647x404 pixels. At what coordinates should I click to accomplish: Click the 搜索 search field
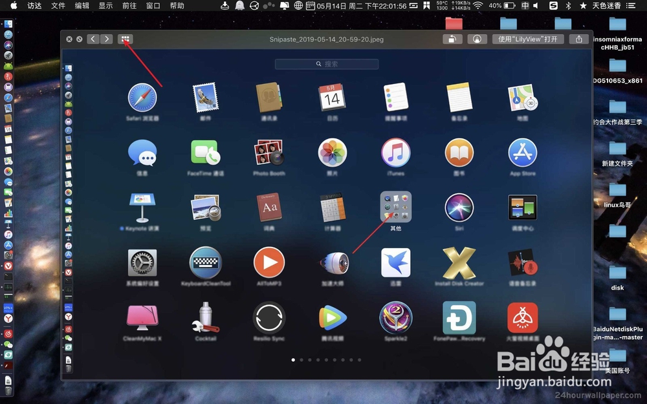tap(327, 63)
